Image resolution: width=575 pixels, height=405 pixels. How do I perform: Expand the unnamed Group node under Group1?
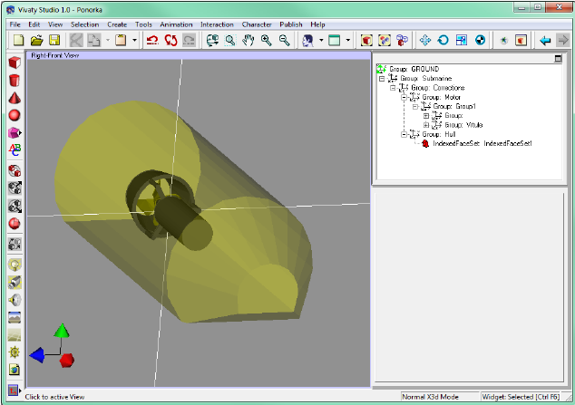point(425,116)
